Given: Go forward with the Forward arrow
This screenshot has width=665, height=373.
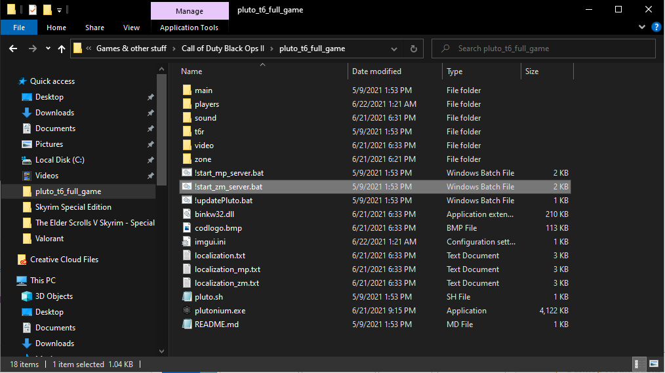Looking at the screenshot, I should click(33, 49).
